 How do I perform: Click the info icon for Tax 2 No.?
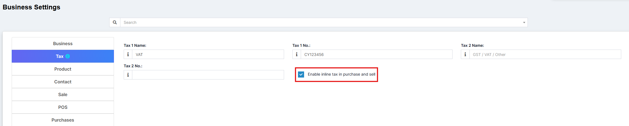click(x=128, y=75)
